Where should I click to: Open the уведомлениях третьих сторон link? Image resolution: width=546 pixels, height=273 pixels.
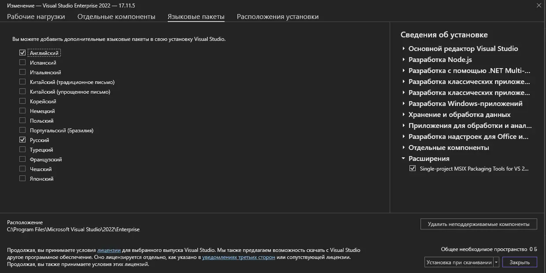239,257
